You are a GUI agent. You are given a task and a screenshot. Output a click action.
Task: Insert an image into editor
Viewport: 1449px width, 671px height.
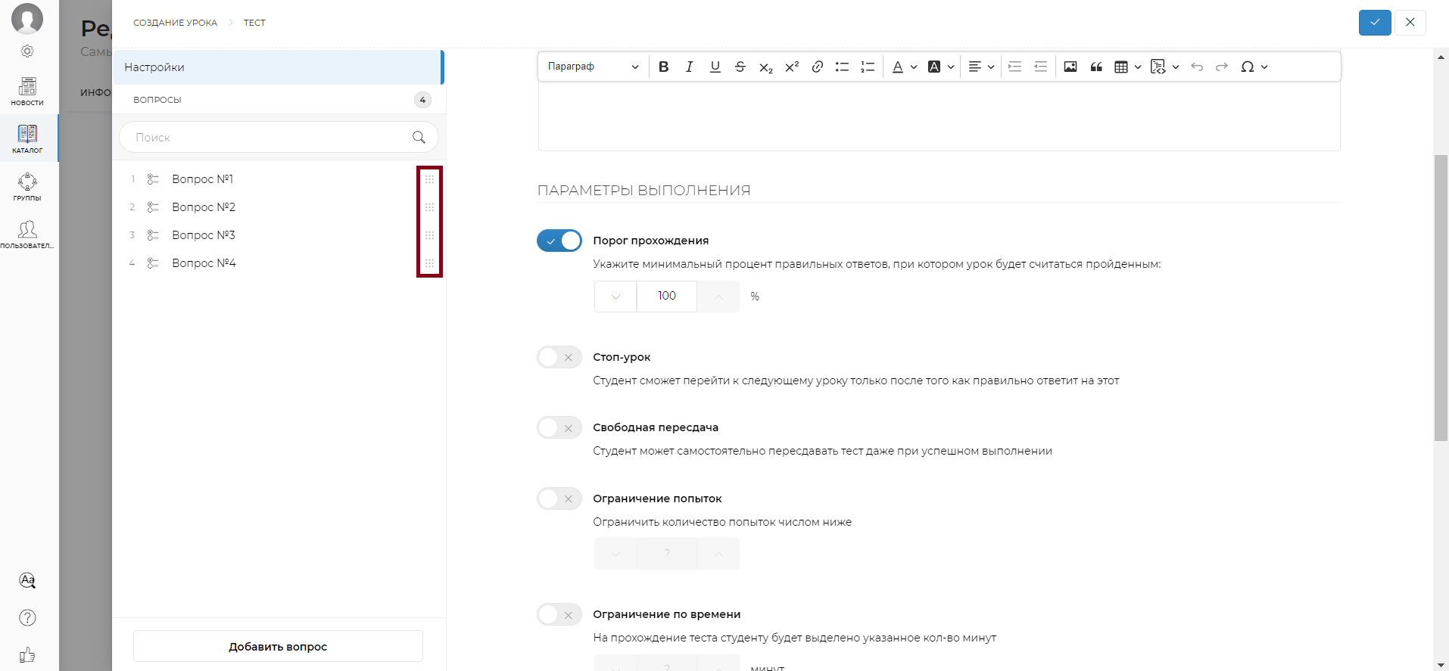[1070, 67]
